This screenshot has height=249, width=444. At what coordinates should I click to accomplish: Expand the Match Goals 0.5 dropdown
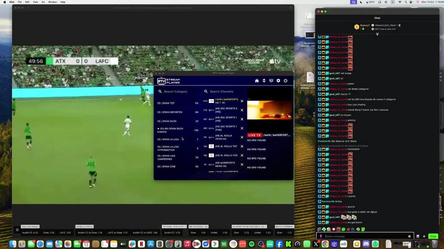198,227
